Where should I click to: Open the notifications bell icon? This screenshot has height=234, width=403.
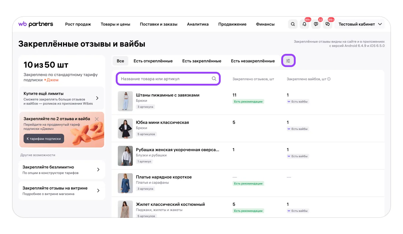click(304, 24)
